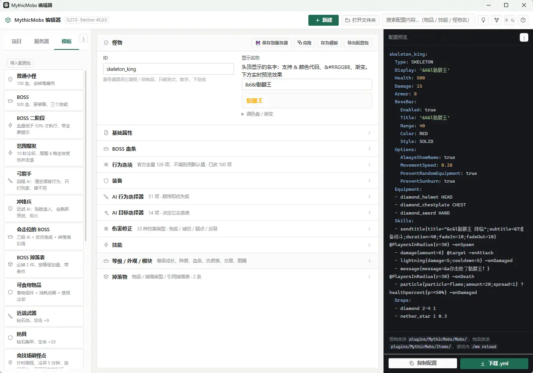Open the help question mark icon
The width and height of the screenshot is (533, 373).
click(x=523, y=20)
